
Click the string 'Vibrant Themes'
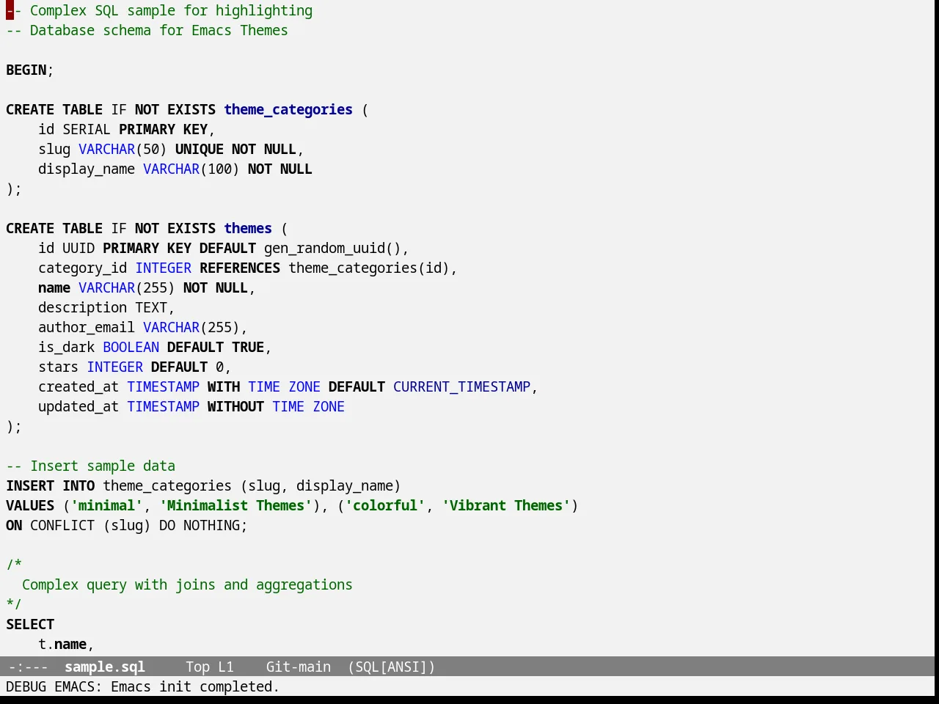[506, 505]
